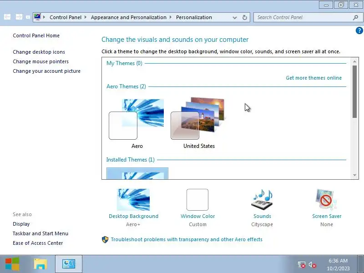This screenshot has height=273, width=364.
Task: Click the taskbar clock showing 6:36 AM
Action: [x=338, y=265]
